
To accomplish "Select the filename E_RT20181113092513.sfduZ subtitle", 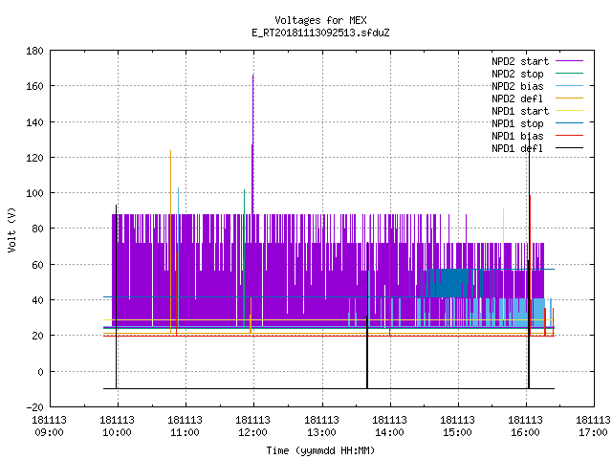I will point(321,33).
